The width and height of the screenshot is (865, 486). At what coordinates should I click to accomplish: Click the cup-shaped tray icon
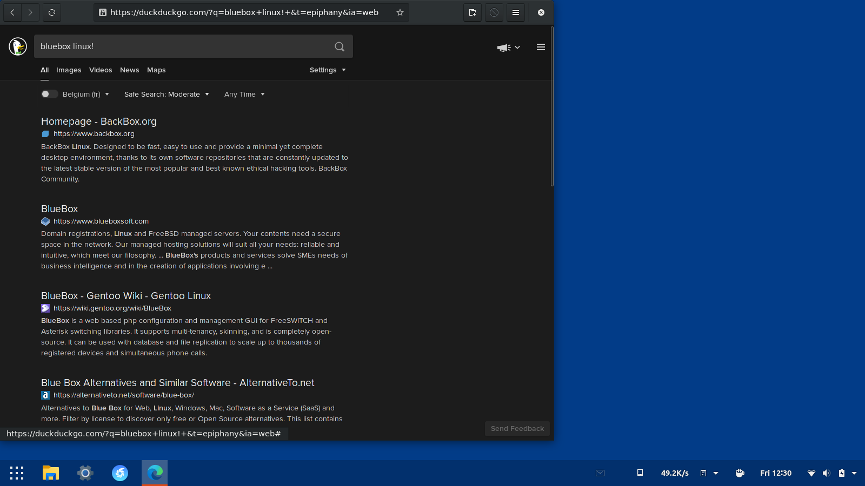[x=740, y=473]
